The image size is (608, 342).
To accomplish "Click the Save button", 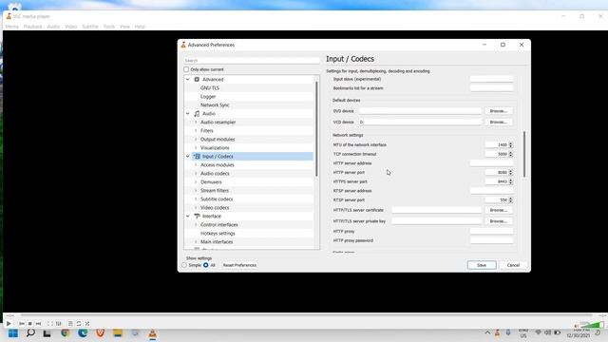I will [x=482, y=265].
